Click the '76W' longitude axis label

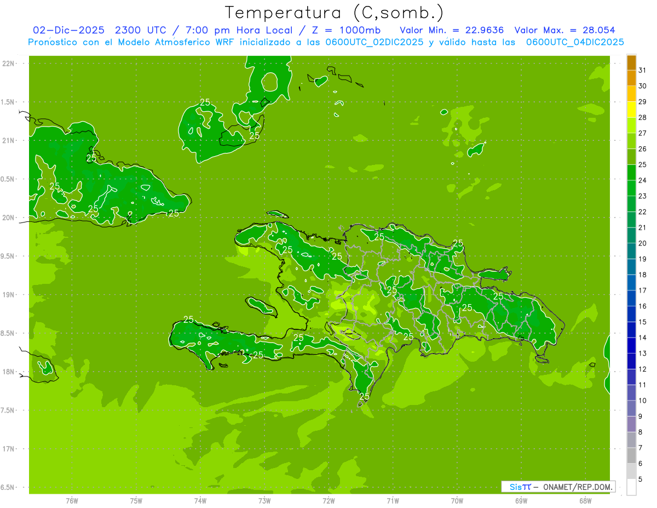coord(72,500)
